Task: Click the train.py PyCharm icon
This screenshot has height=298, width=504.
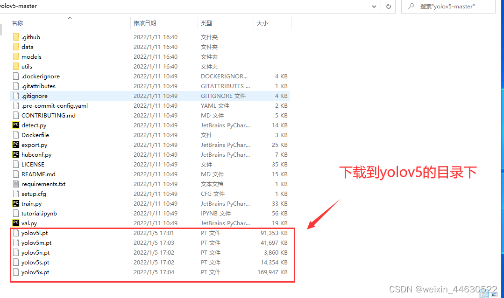Action: (16, 203)
